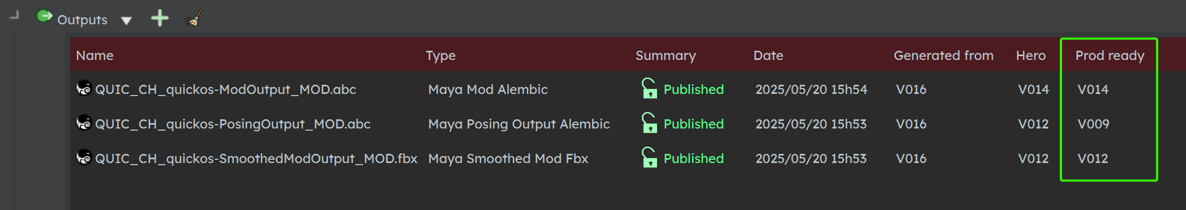The height and width of the screenshot is (210, 1186).
Task: Select QUIC_CH_quickos-SmoothedModOutput_MOD.fbx file name
Action: pos(256,159)
